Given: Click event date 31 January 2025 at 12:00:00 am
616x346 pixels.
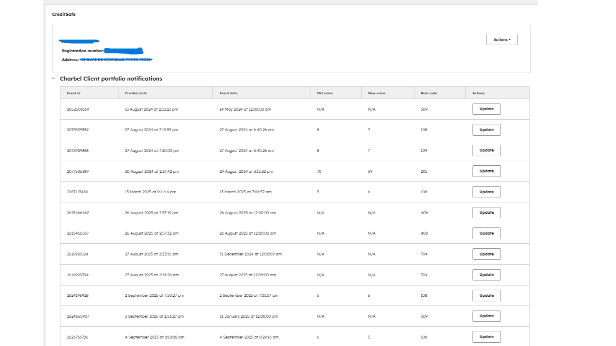Looking at the screenshot, I should [x=249, y=316].
